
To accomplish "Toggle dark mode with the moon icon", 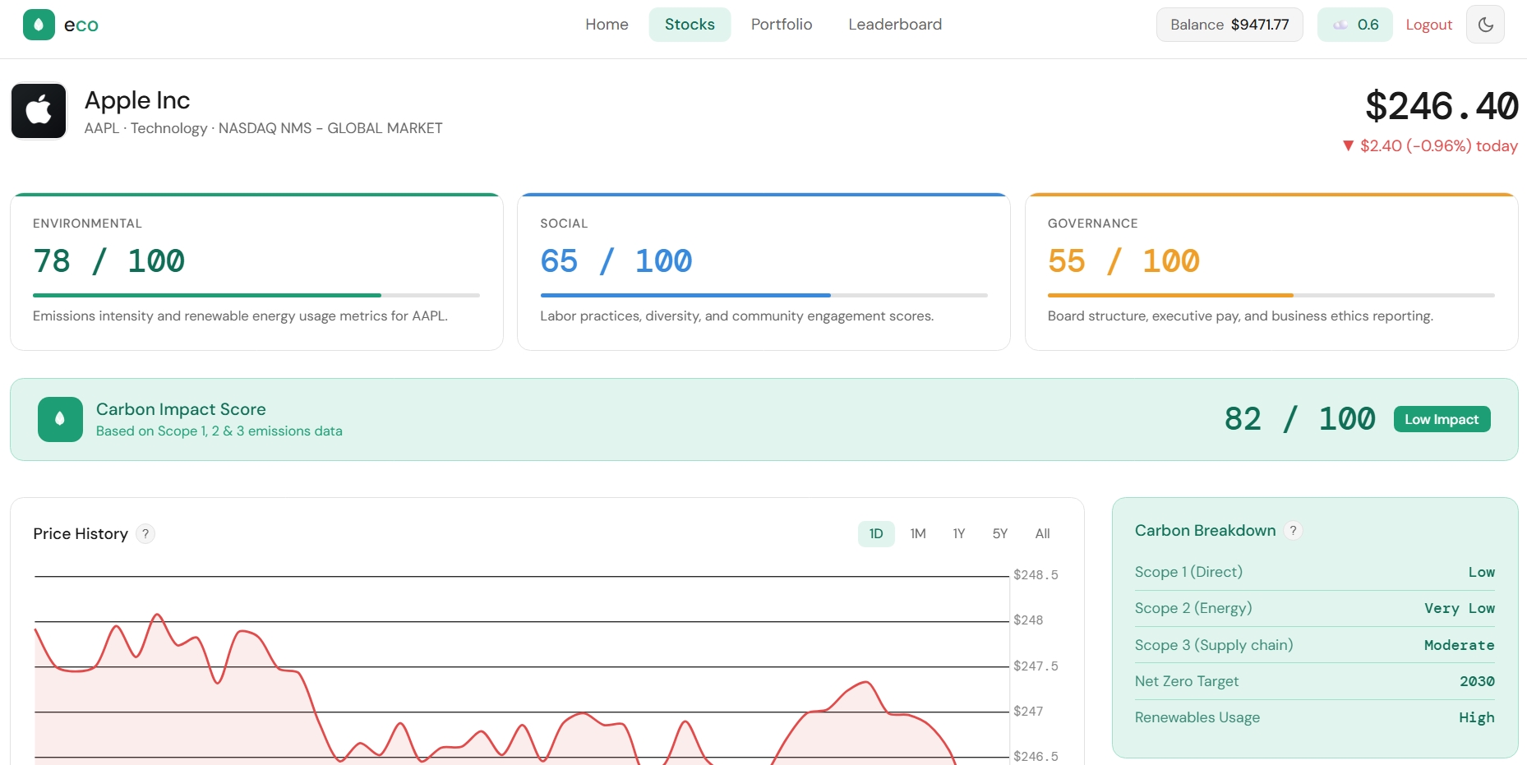I will (x=1485, y=25).
